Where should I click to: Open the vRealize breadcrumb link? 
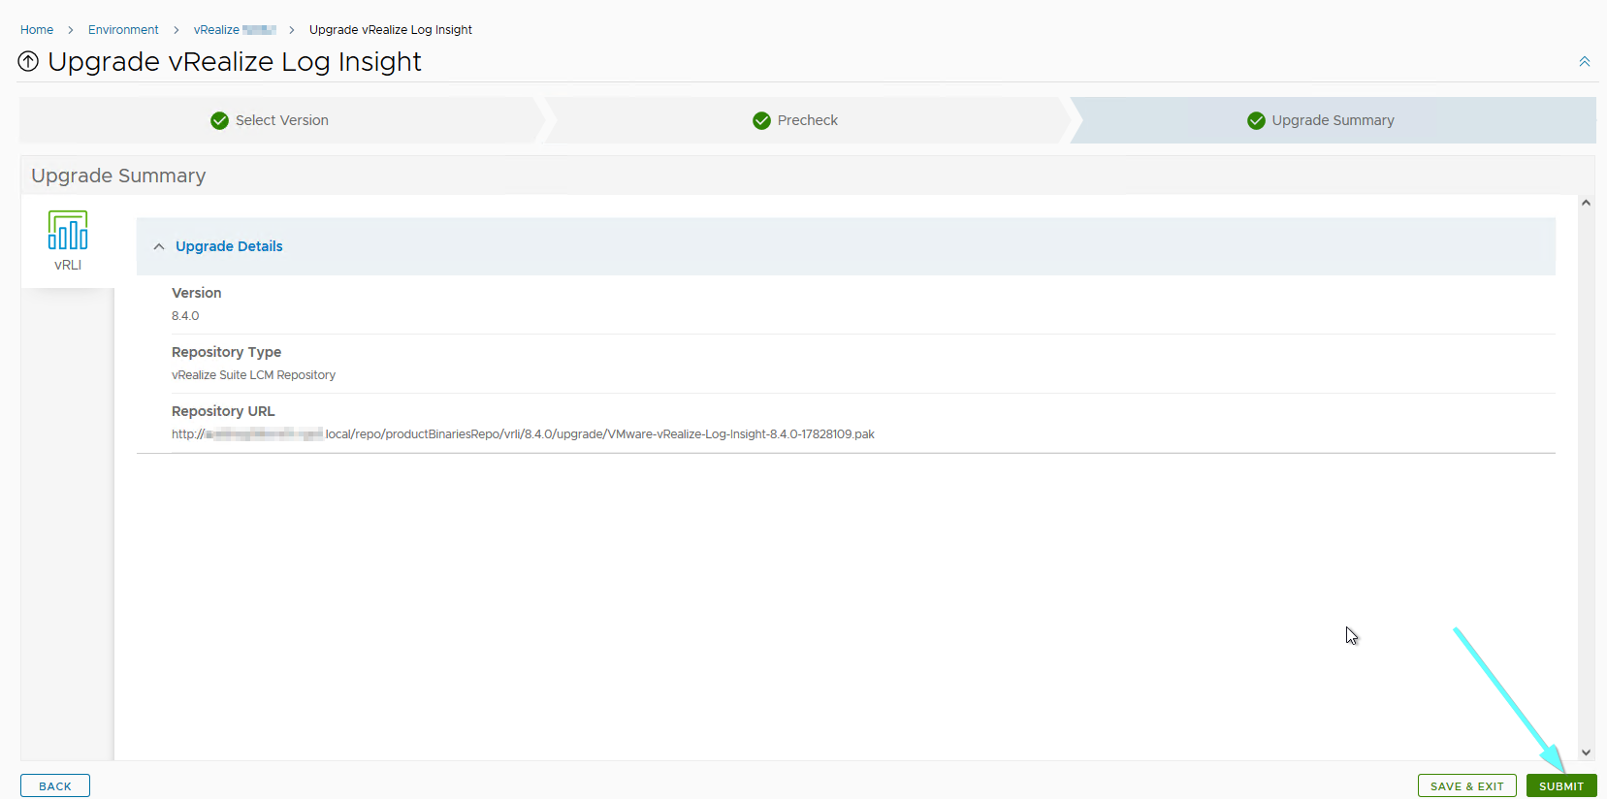(235, 30)
